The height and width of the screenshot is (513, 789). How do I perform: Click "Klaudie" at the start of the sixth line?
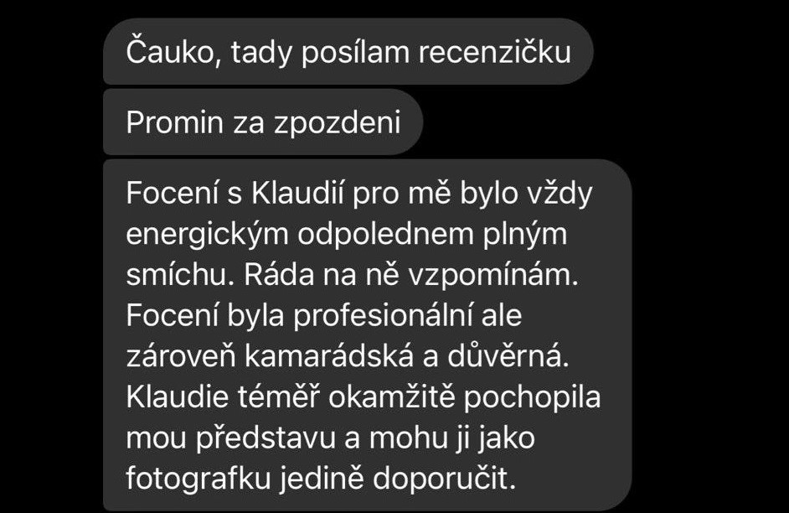[177, 397]
